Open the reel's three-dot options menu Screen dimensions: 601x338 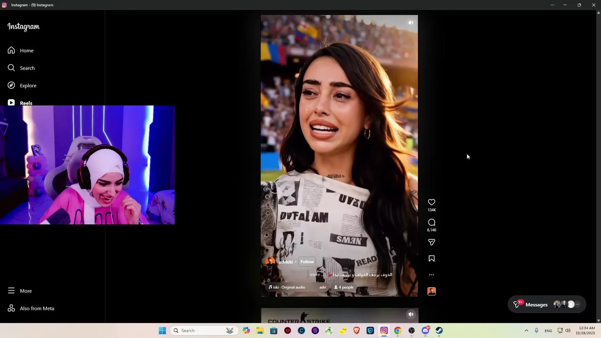pos(431,275)
